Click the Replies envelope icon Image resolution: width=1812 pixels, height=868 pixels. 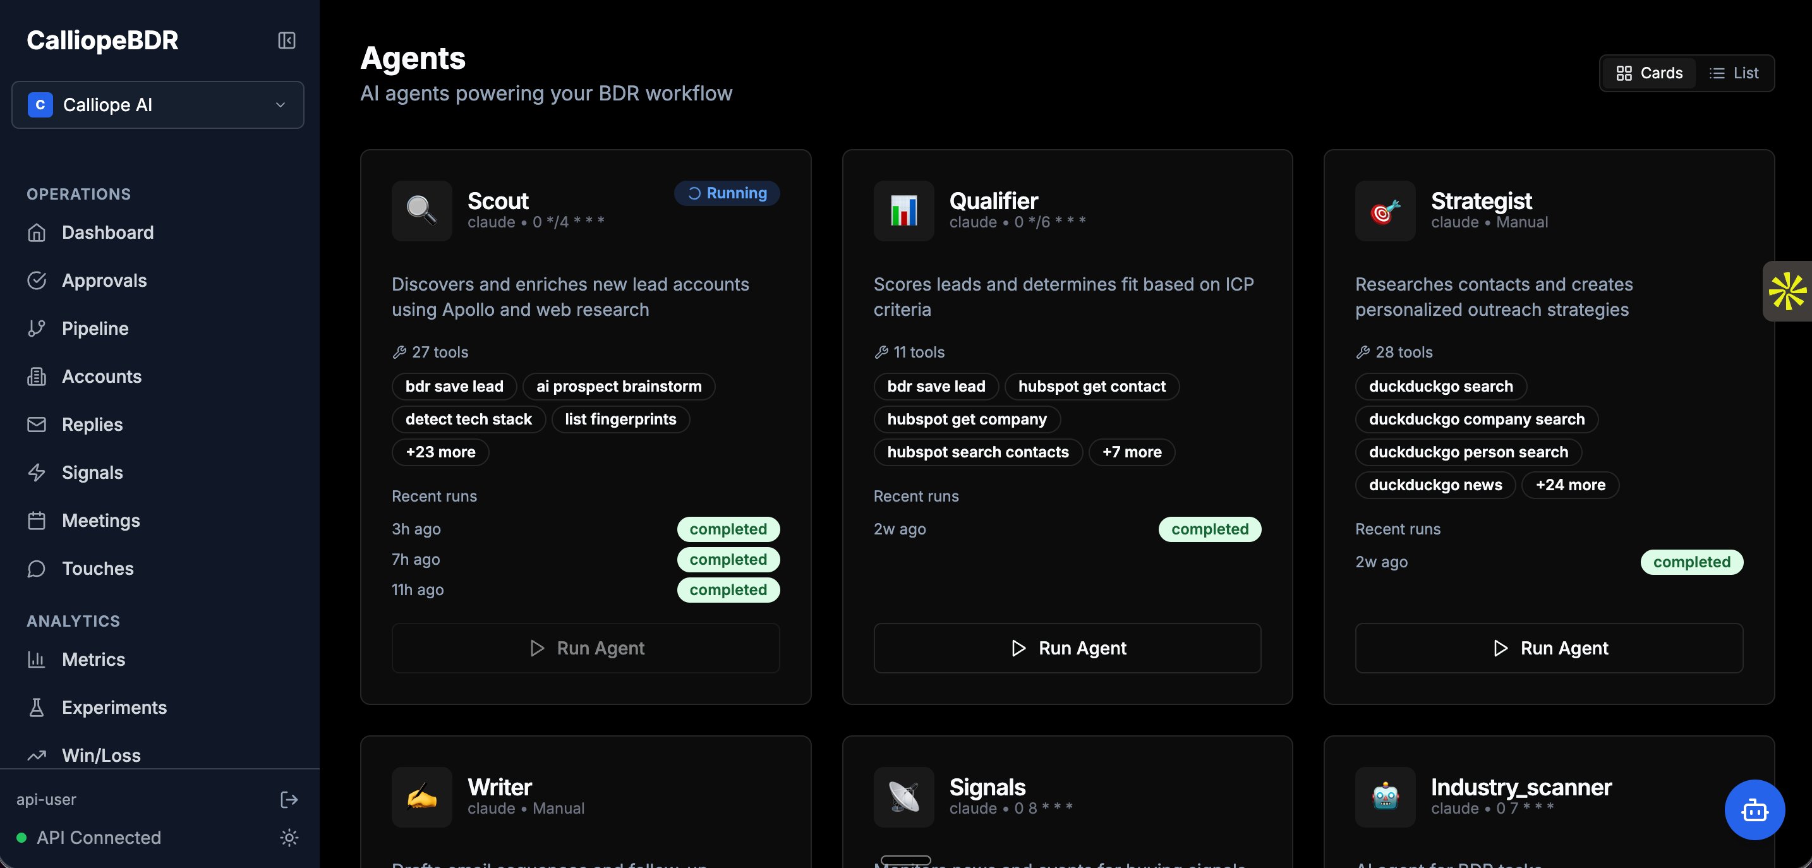click(37, 424)
